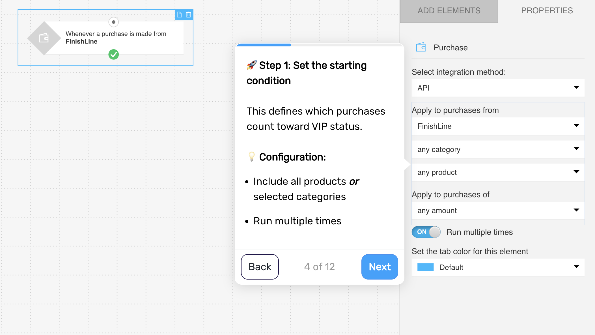Click the Purchase wallet icon in panel
Image resolution: width=595 pixels, height=335 pixels.
pyautogui.click(x=421, y=47)
